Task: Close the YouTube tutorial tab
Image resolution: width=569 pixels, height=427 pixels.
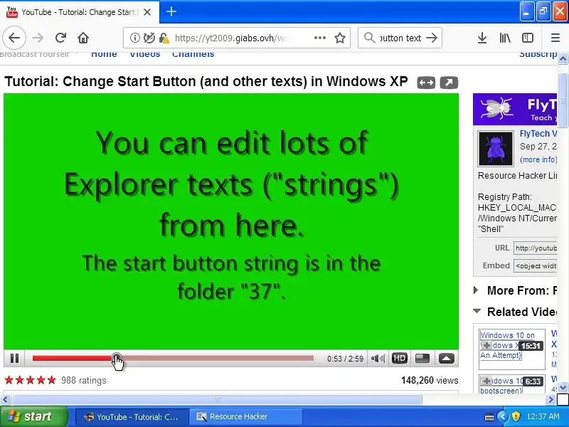Action: (x=147, y=12)
